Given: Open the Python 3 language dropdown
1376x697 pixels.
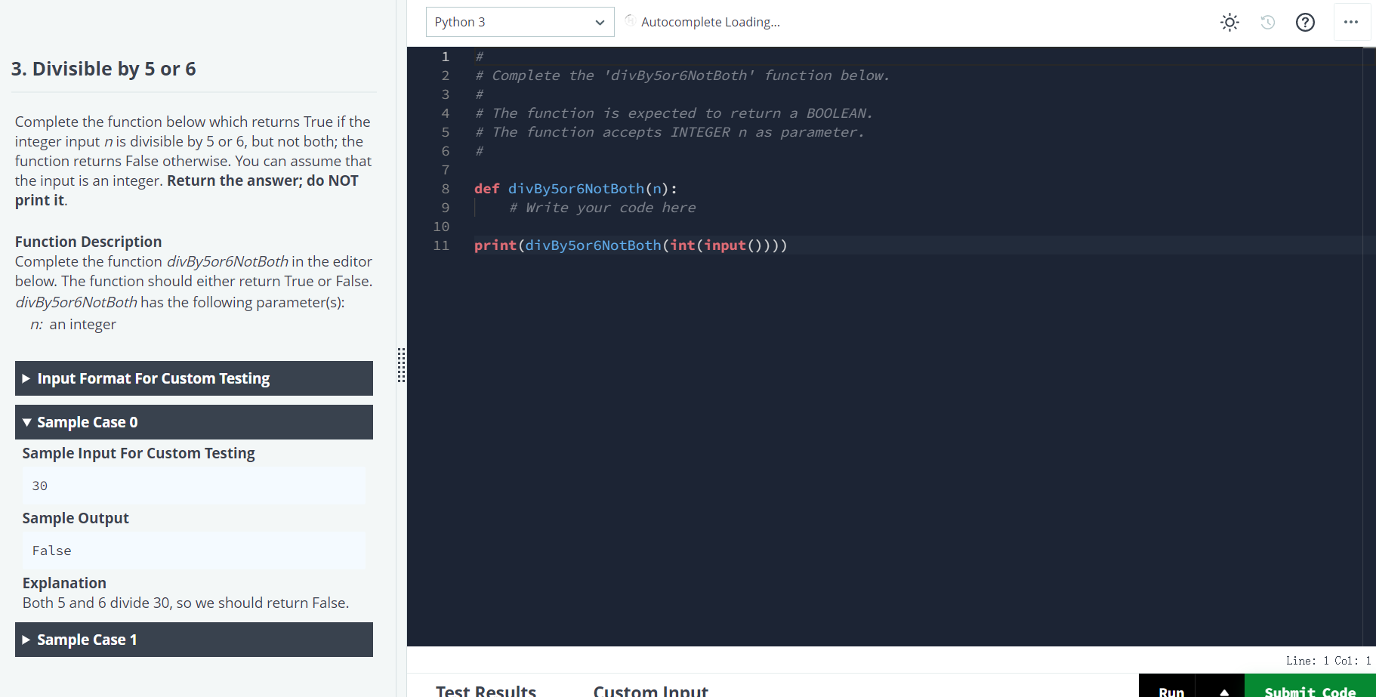Looking at the screenshot, I should pos(520,22).
